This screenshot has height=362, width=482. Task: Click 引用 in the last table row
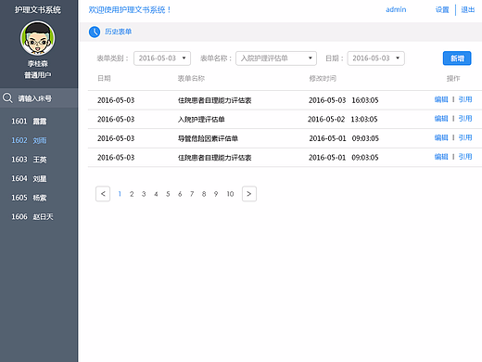click(465, 157)
